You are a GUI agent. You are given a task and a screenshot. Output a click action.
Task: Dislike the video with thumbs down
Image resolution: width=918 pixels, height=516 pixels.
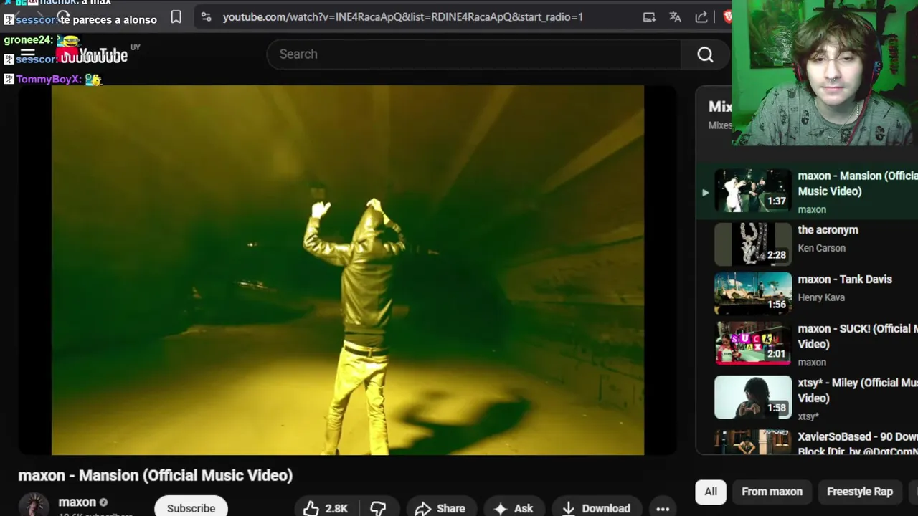click(x=378, y=508)
